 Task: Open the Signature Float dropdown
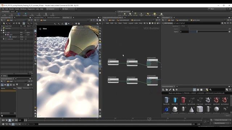click(183, 26)
